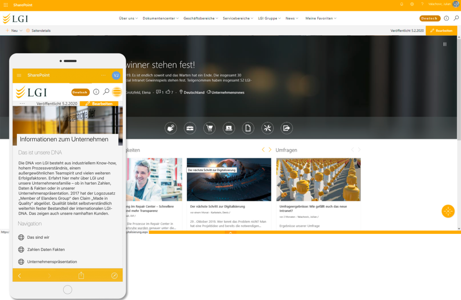The image size is (461, 300).
Task: Tap the mobile LGI logo
Action: coord(31,92)
